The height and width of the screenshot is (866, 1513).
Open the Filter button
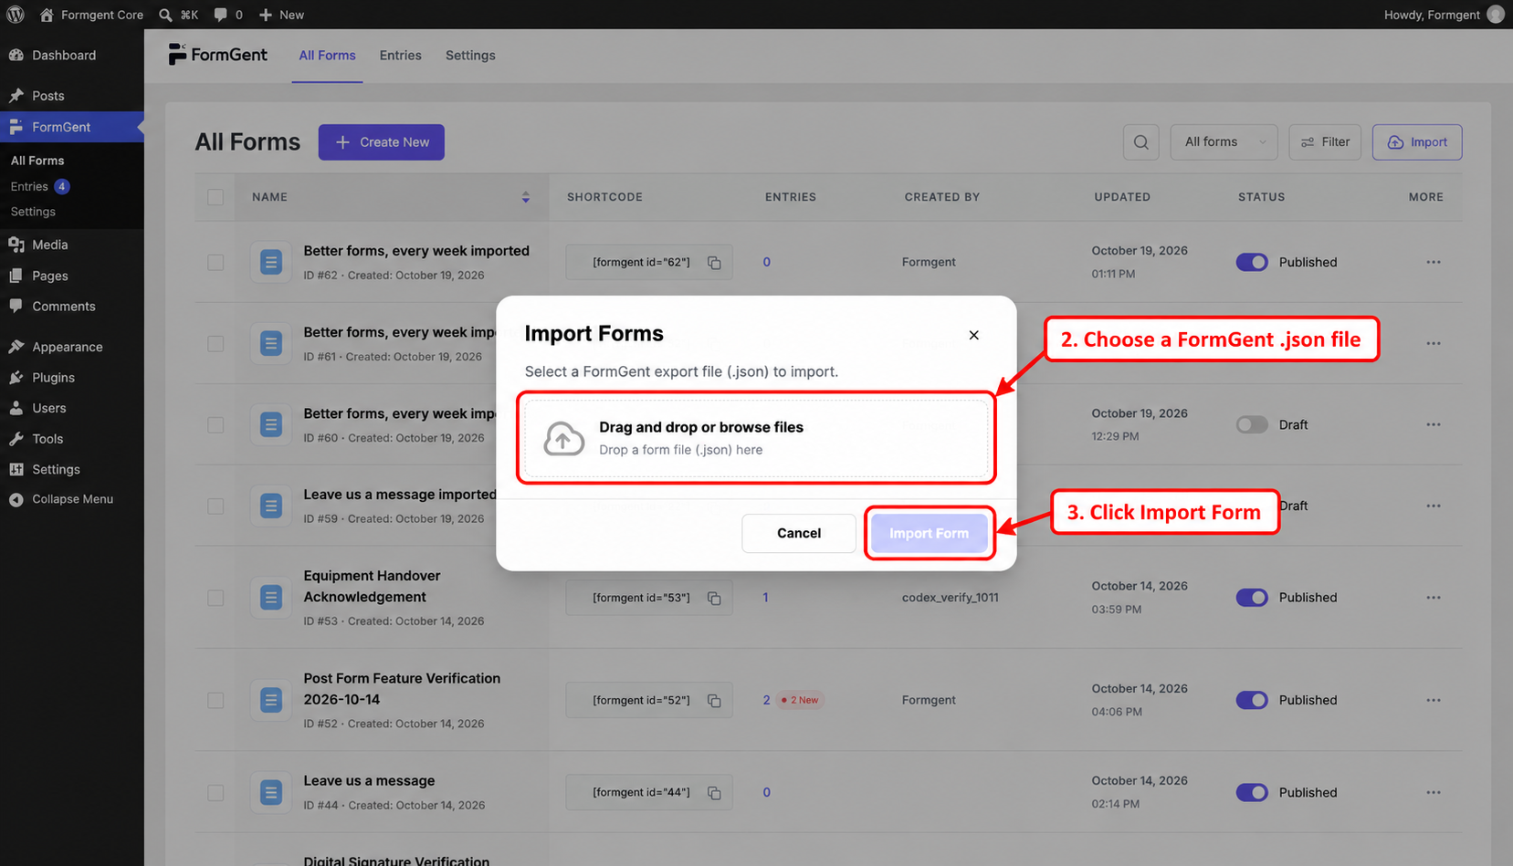tap(1325, 142)
